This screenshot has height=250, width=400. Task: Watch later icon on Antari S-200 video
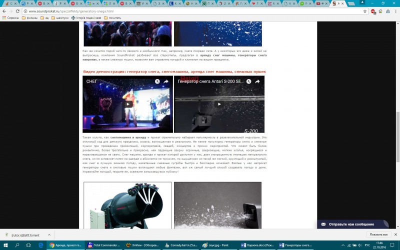tap(248, 81)
